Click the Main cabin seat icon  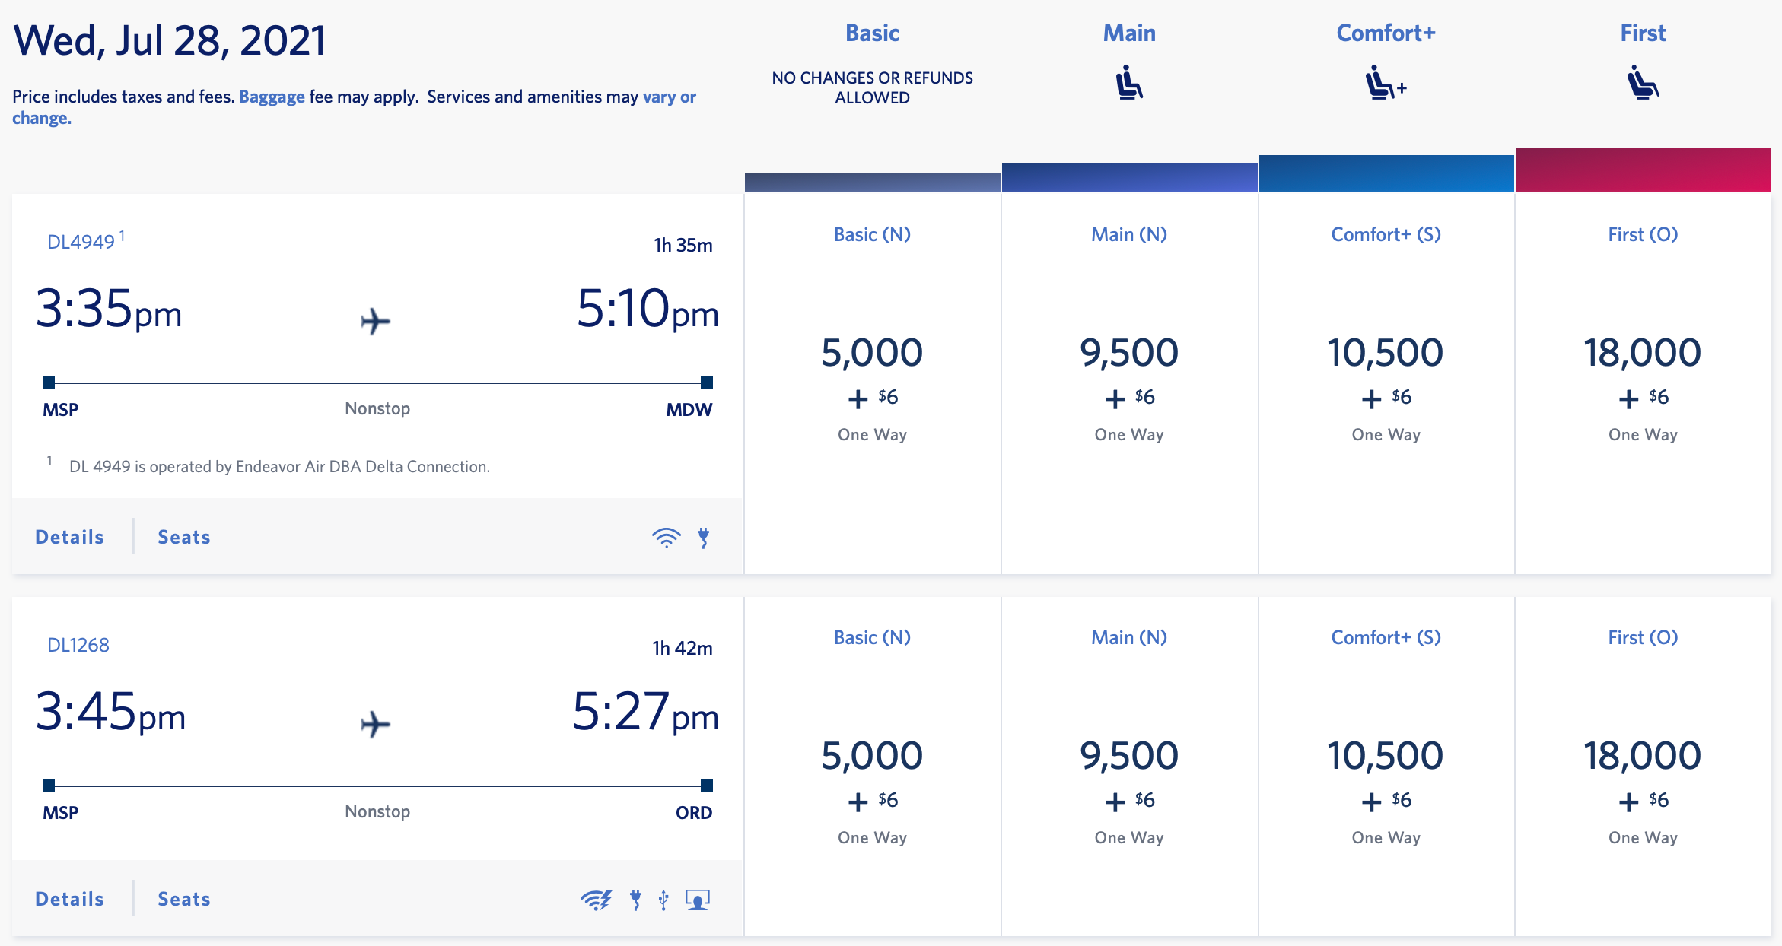point(1129,83)
